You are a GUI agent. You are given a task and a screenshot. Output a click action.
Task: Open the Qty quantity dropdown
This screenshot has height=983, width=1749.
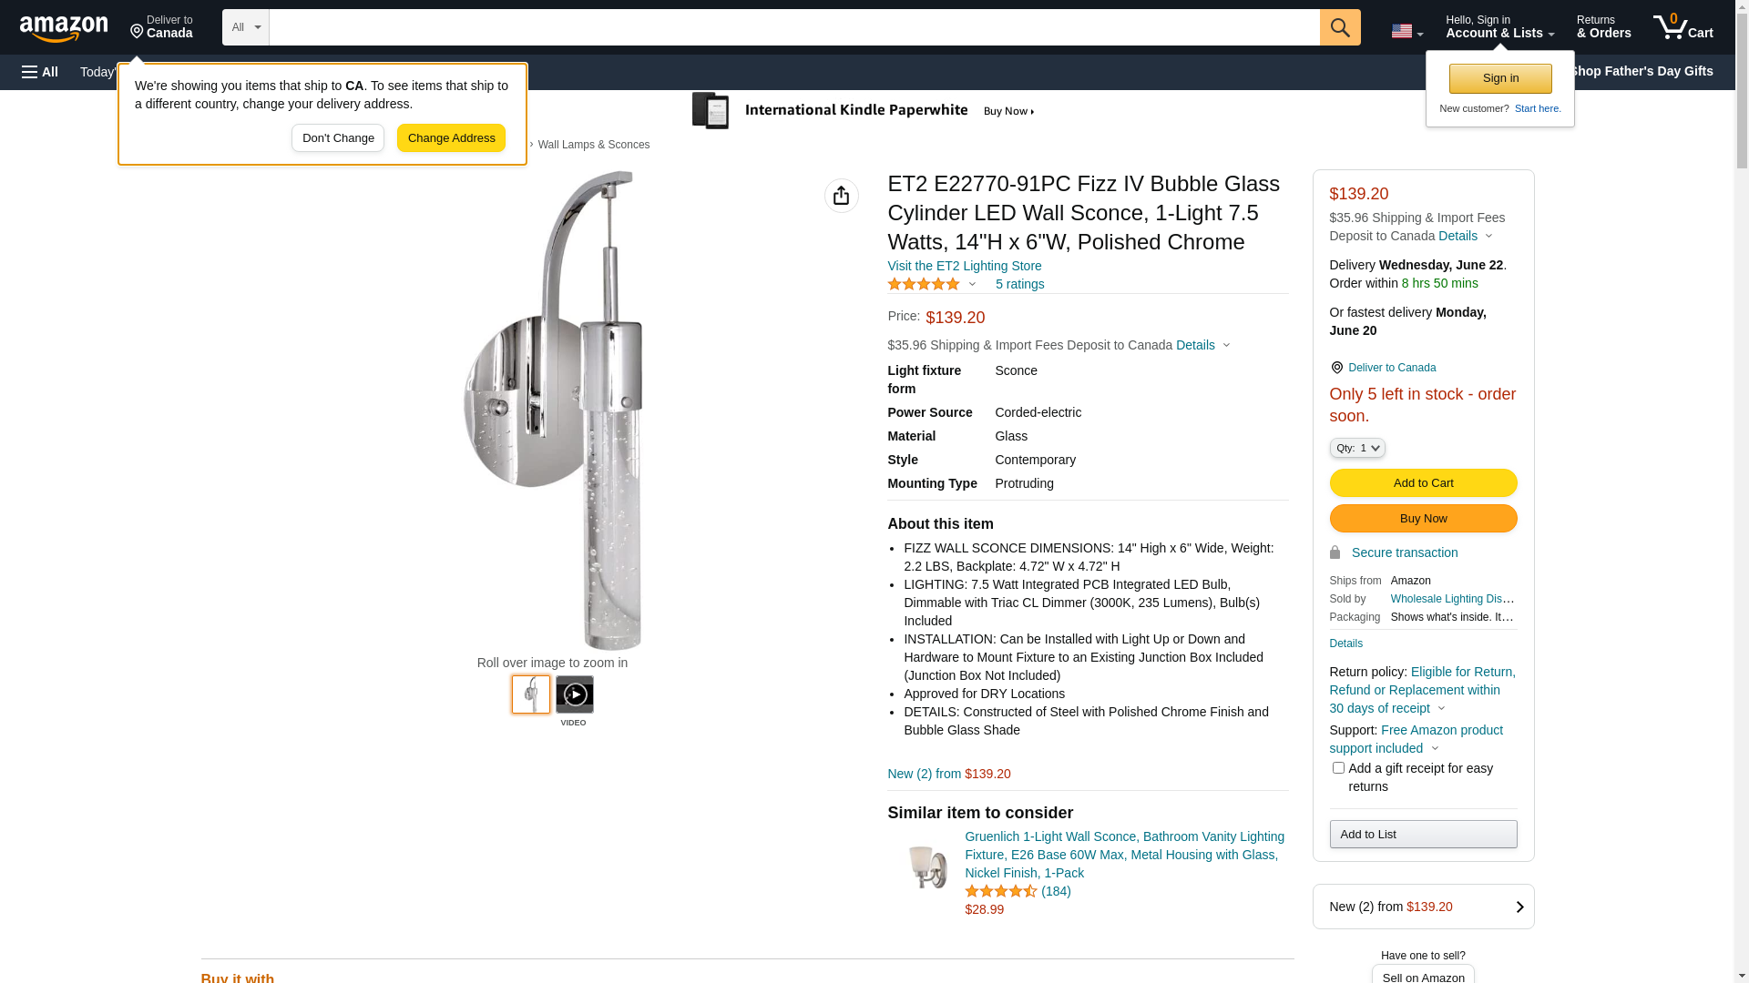[1356, 448]
